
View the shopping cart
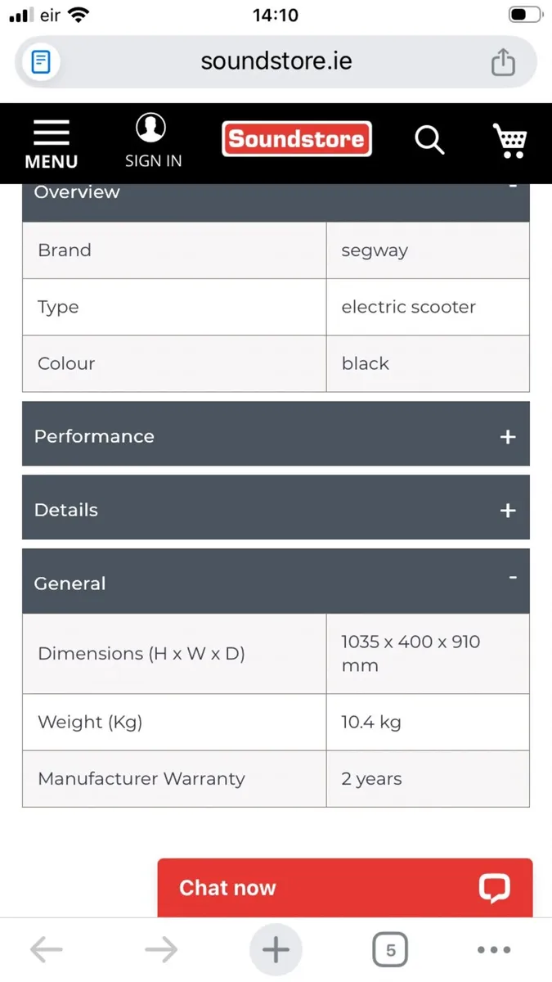click(510, 140)
